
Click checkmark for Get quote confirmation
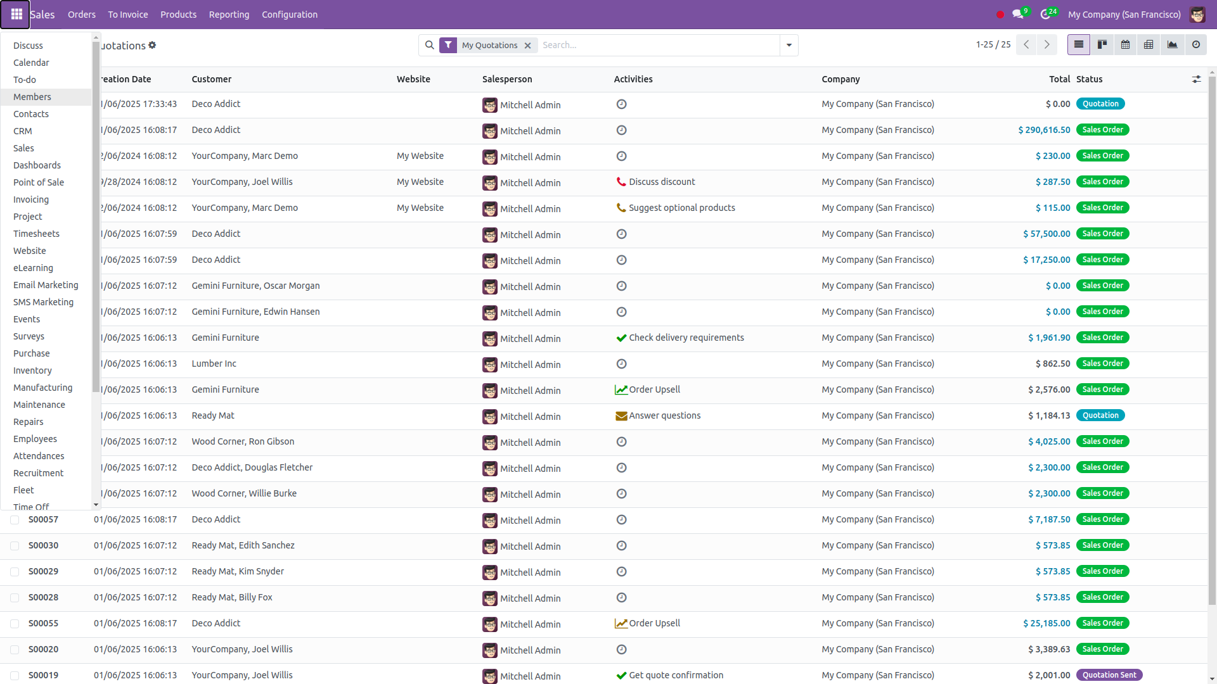click(x=621, y=675)
